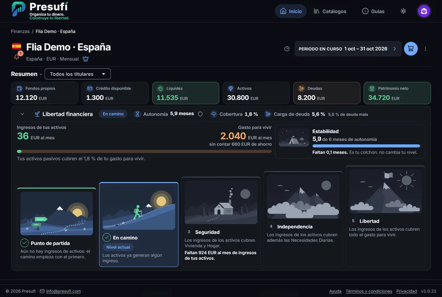The image size is (442, 297).
Task: Click the envelope icon in footer
Action: point(42,291)
